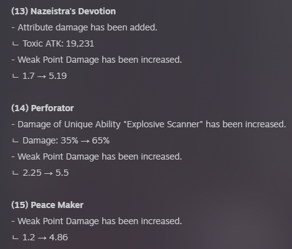Click the (13) Nazeistra's Devotion heading
The width and height of the screenshot is (292, 249).
[64, 11]
